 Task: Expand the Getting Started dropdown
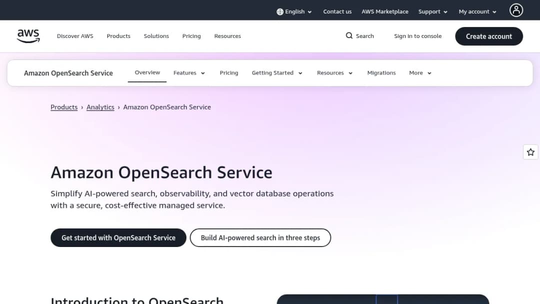[x=277, y=73]
